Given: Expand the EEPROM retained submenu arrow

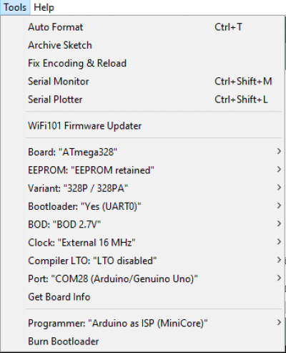Looking at the screenshot, I should pyautogui.click(x=279, y=169).
